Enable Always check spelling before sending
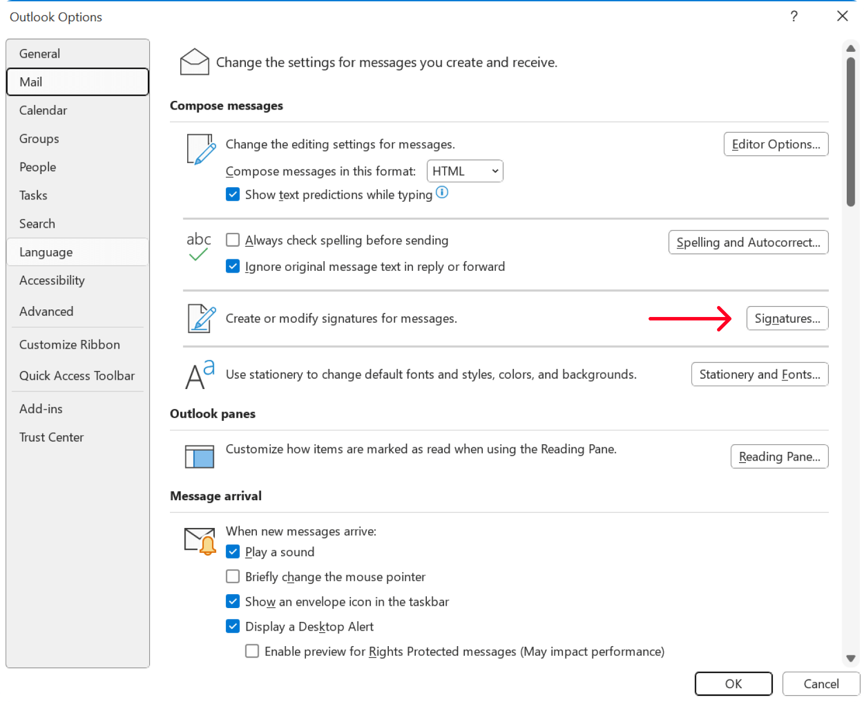 pyautogui.click(x=232, y=240)
